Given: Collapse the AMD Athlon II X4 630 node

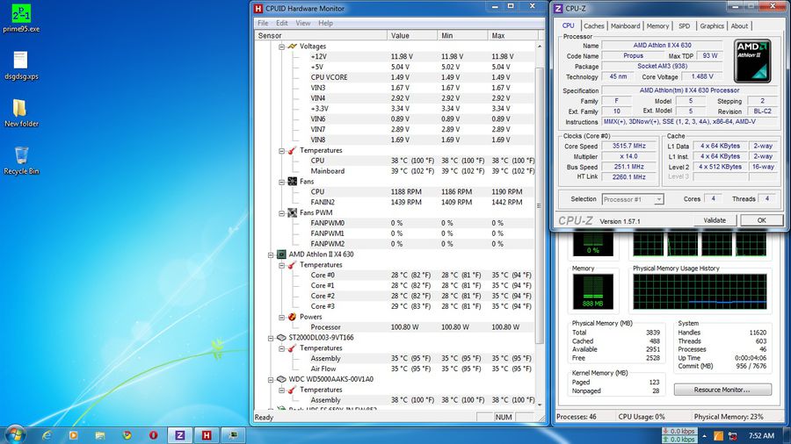Looking at the screenshot, I should [271, 254].
